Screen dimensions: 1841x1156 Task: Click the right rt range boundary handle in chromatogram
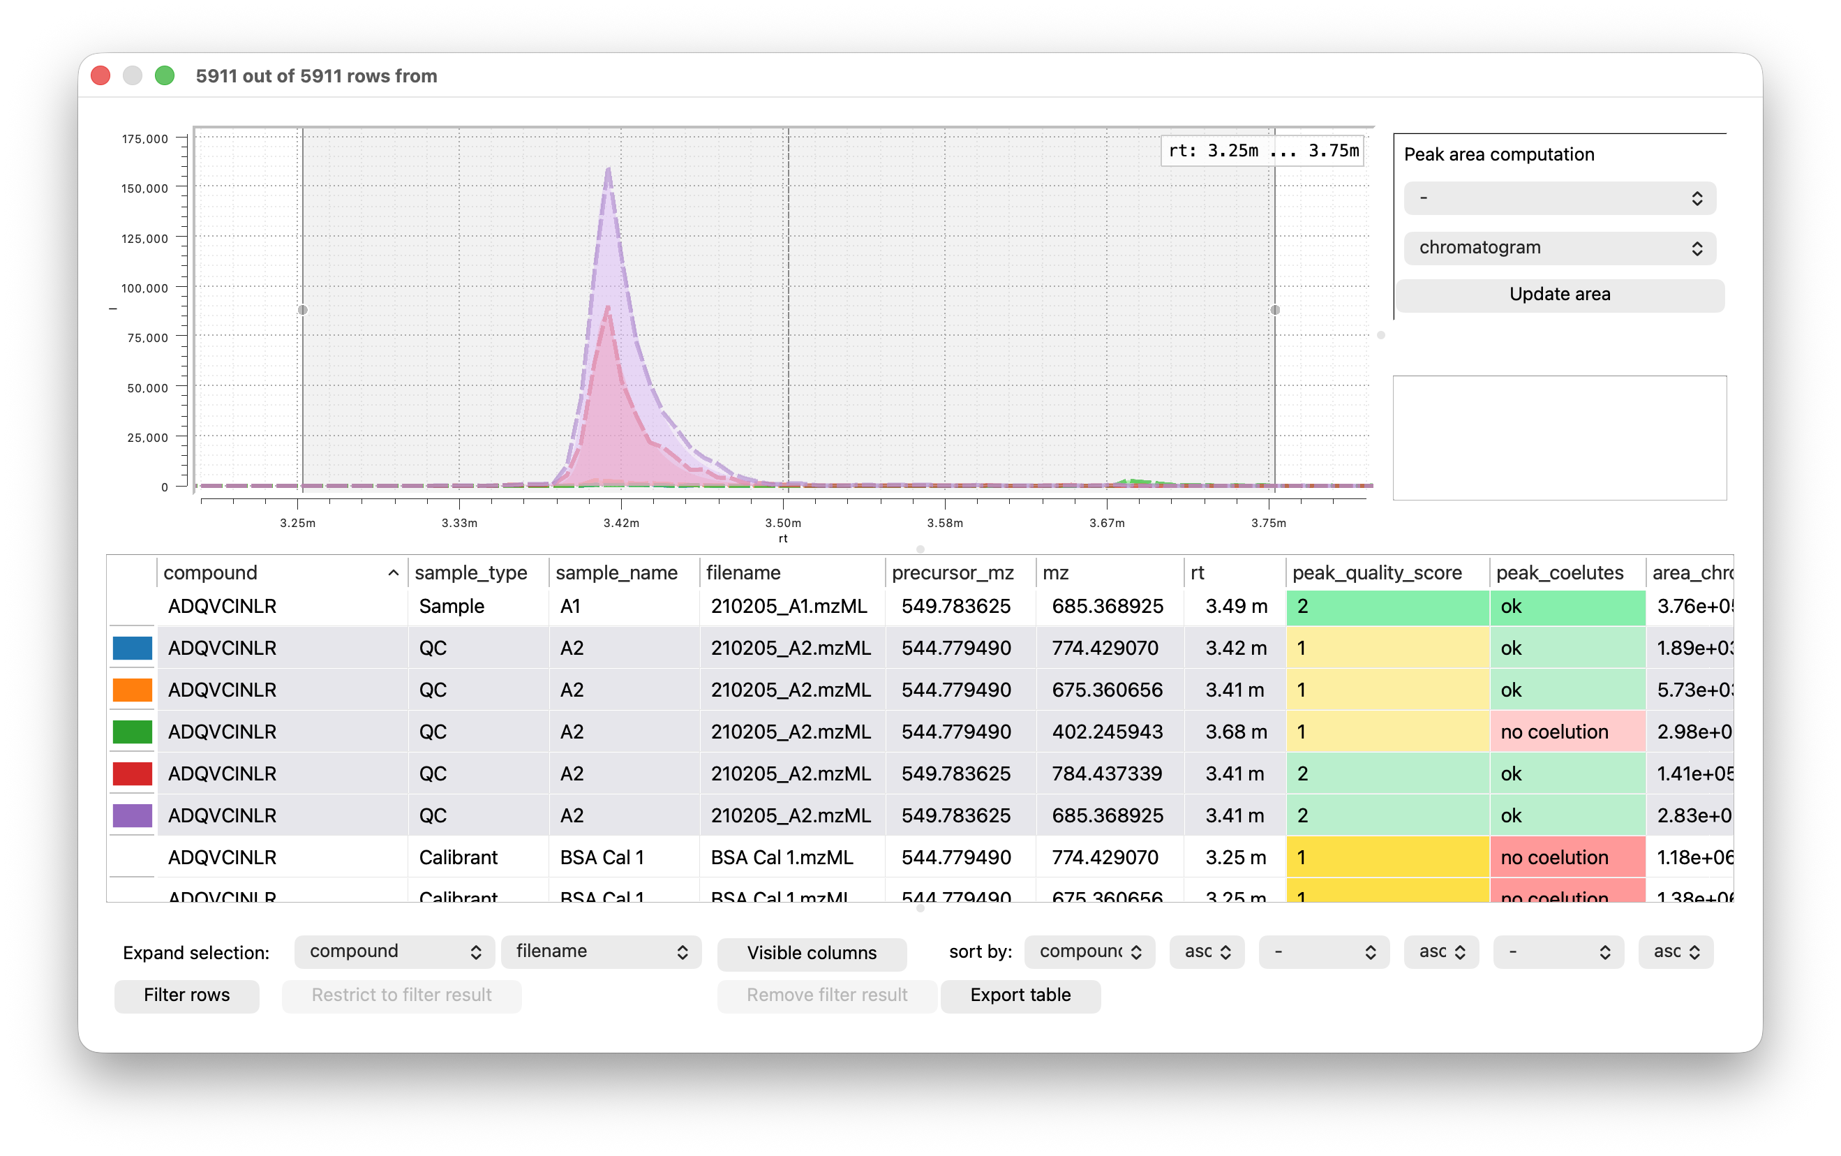pos(1275,310)
